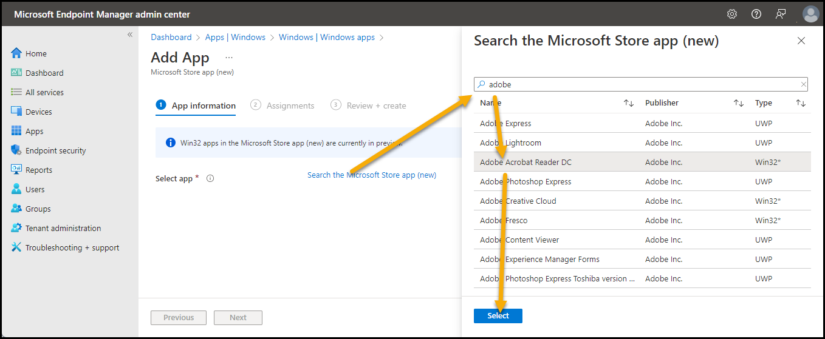The height and width of the screenshot is (339, 825).
Task: Select Adobe Lightroom row
Action: click(642, 143)
